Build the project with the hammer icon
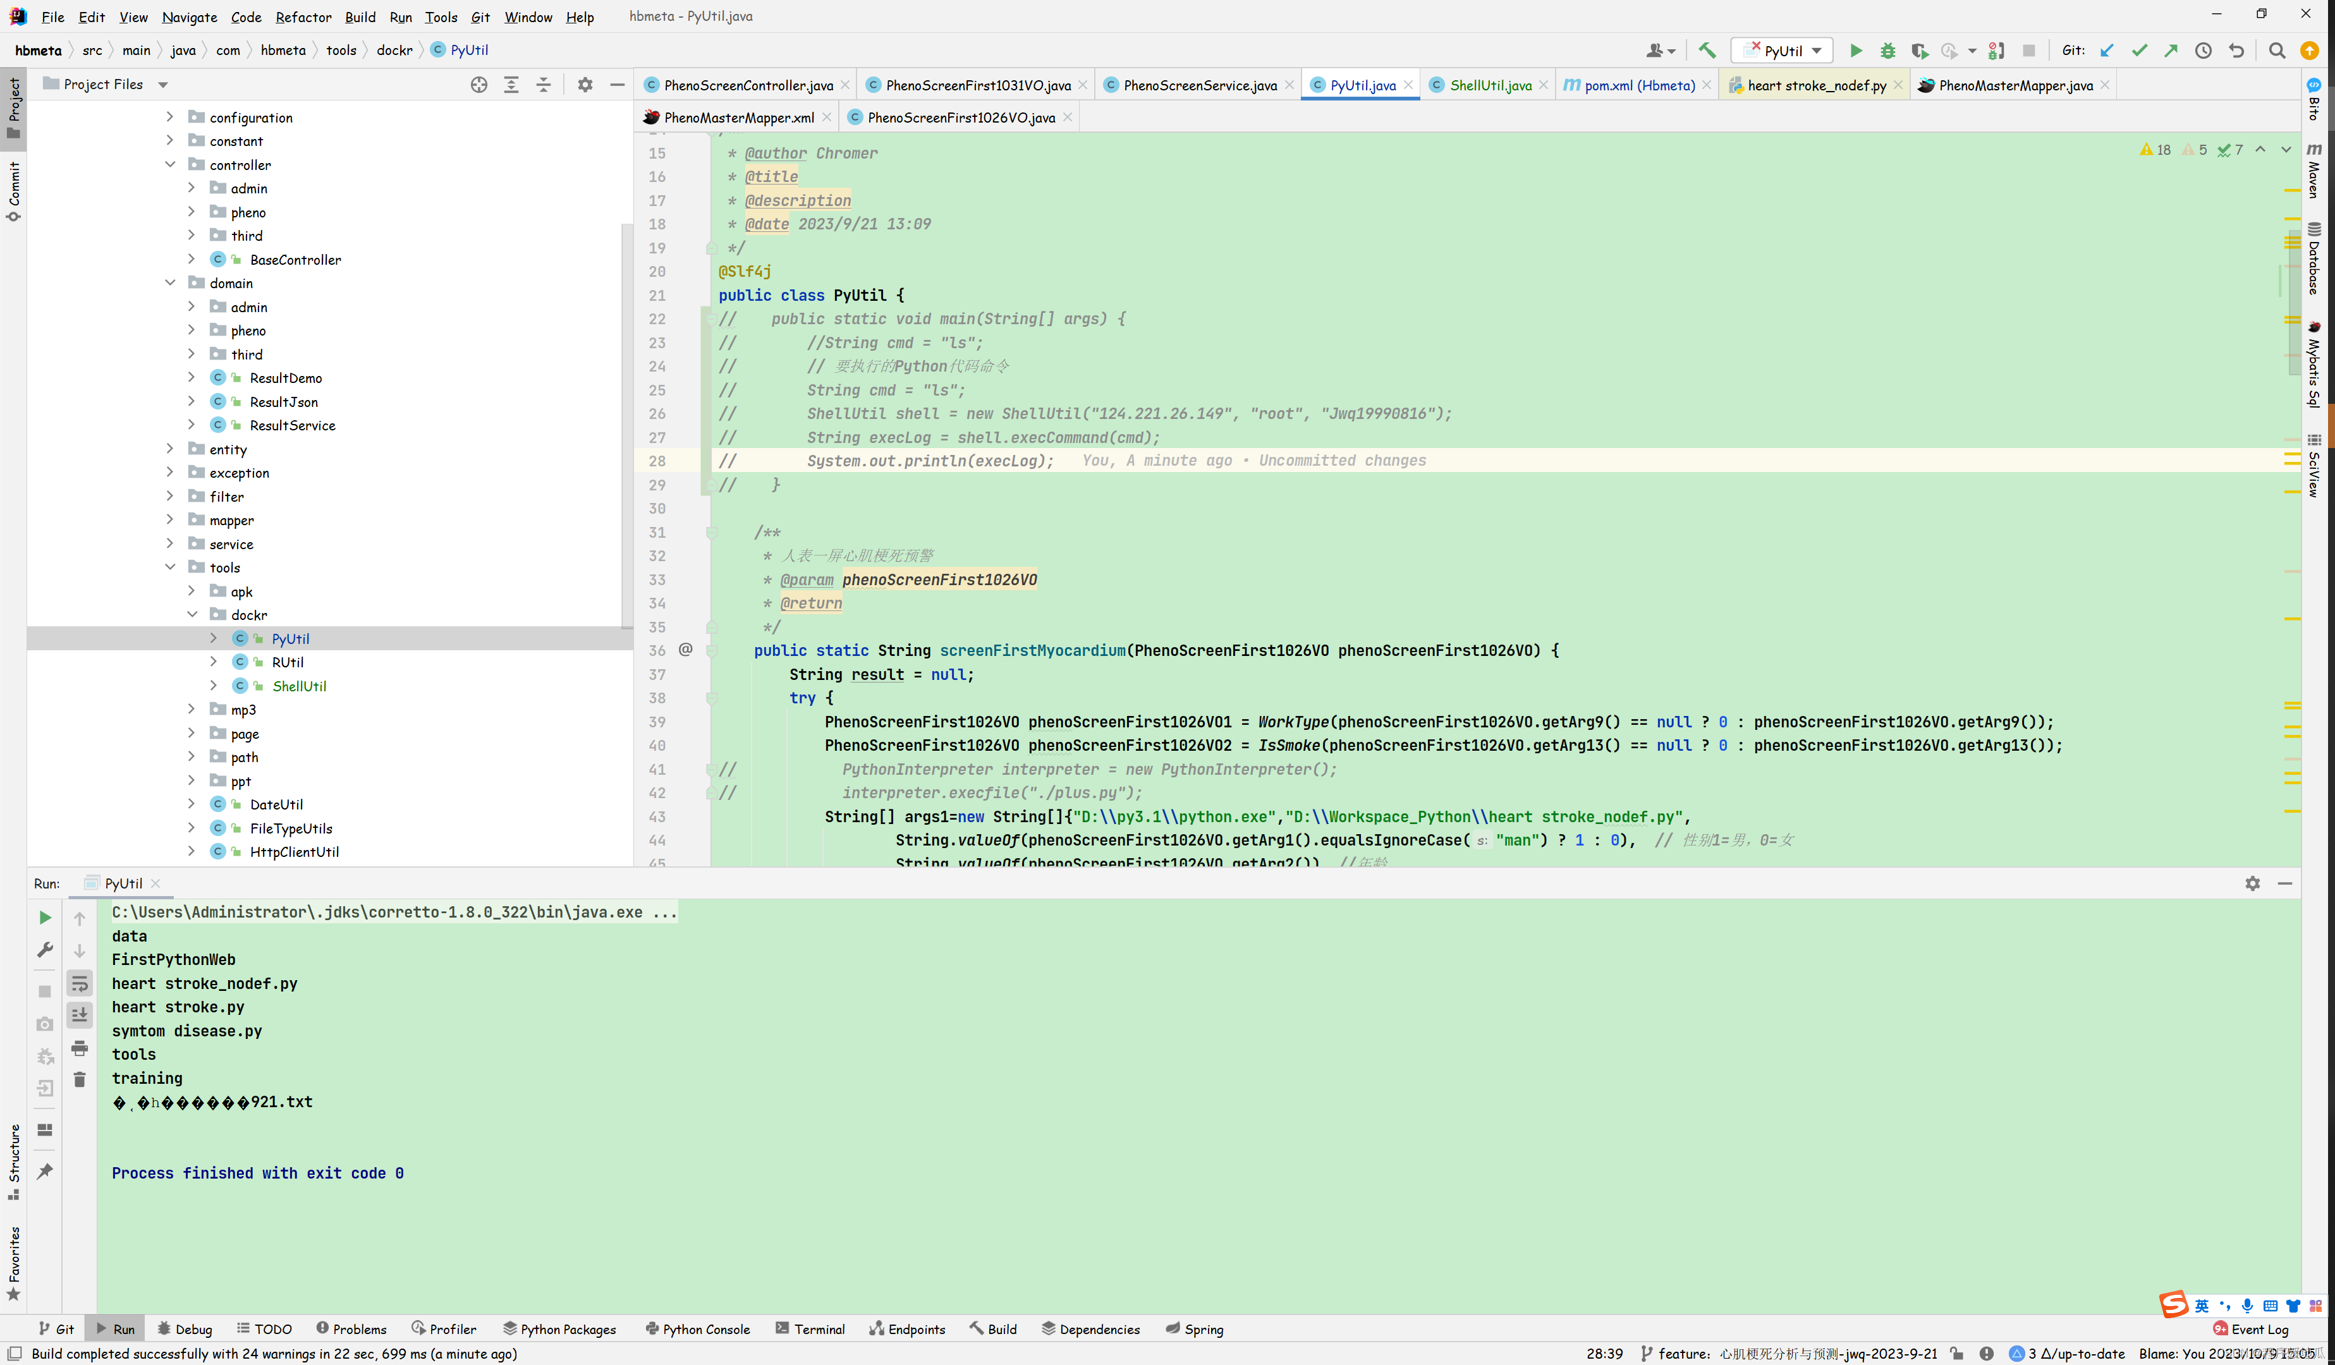This screenshot has width=2335, height=1365. (1707, 51)
